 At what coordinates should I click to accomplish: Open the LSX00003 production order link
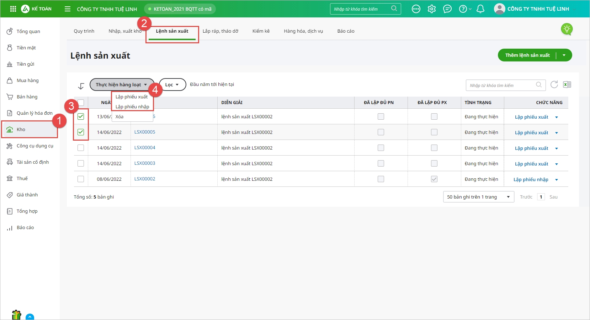pyautogui.click(x=145, y=163)
